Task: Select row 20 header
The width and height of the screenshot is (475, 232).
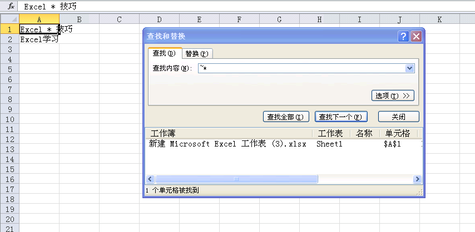Action: pos(9,219)
